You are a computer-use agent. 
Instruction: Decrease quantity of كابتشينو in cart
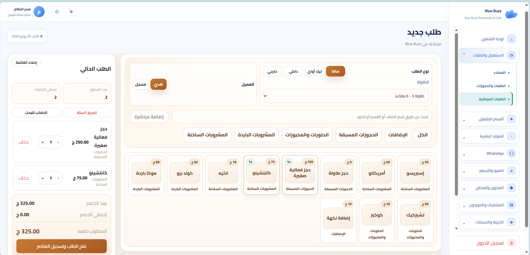58,178
